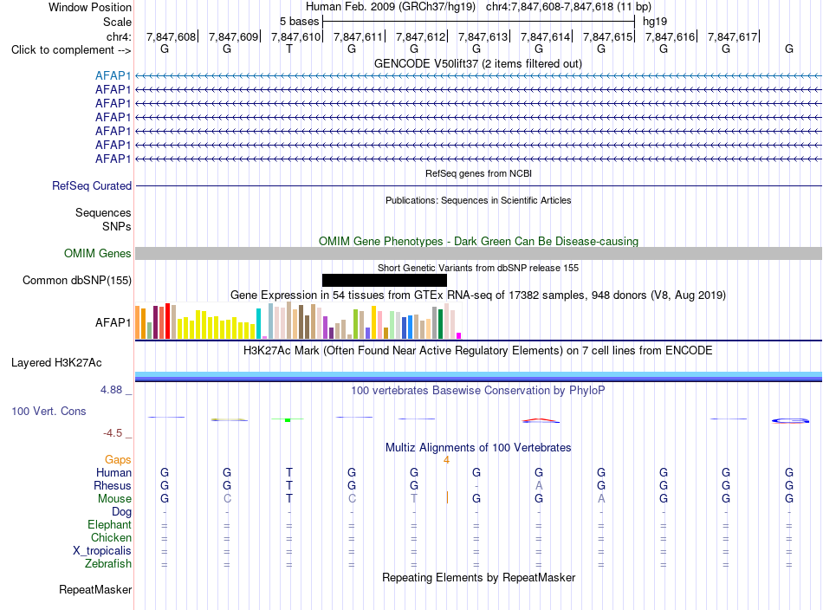The width and height of the screenshot is (823, 610).
Task: Select position label 7,847,616 on the ruler
Action: [x=670, y=36]
